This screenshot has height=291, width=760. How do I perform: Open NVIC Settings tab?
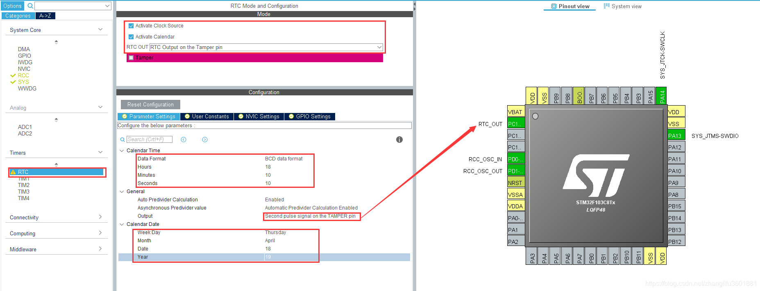(259, 117)
